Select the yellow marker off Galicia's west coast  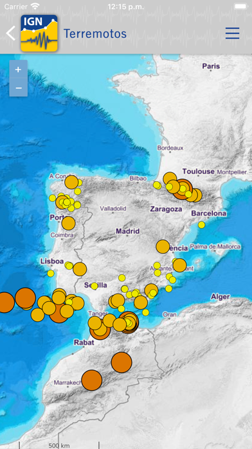coord(52,198)
